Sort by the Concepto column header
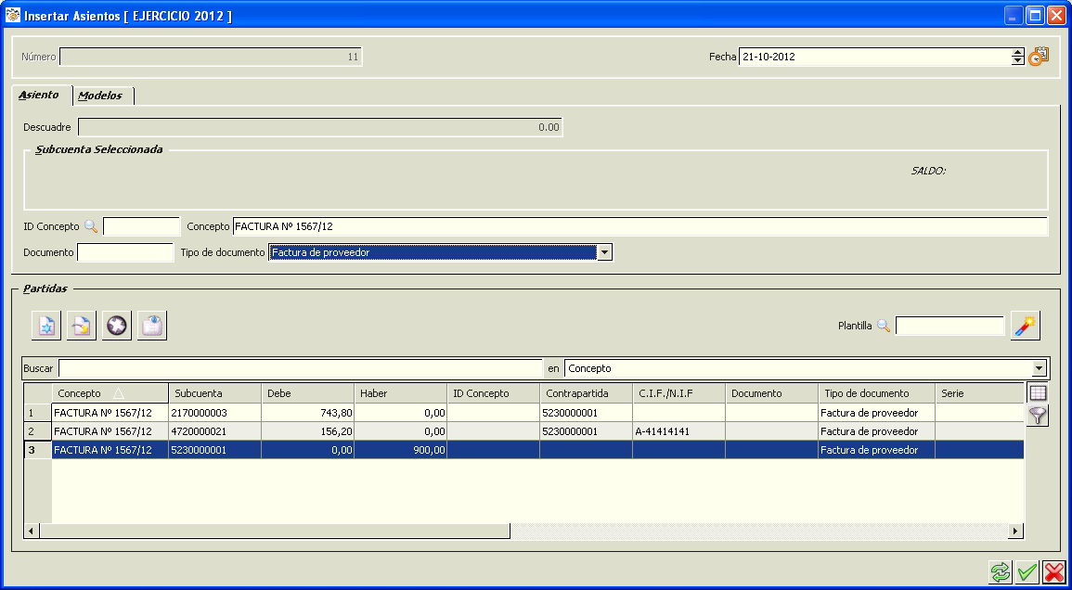Viewport: 1072px width, 590px height. click(x=110, y=393)
